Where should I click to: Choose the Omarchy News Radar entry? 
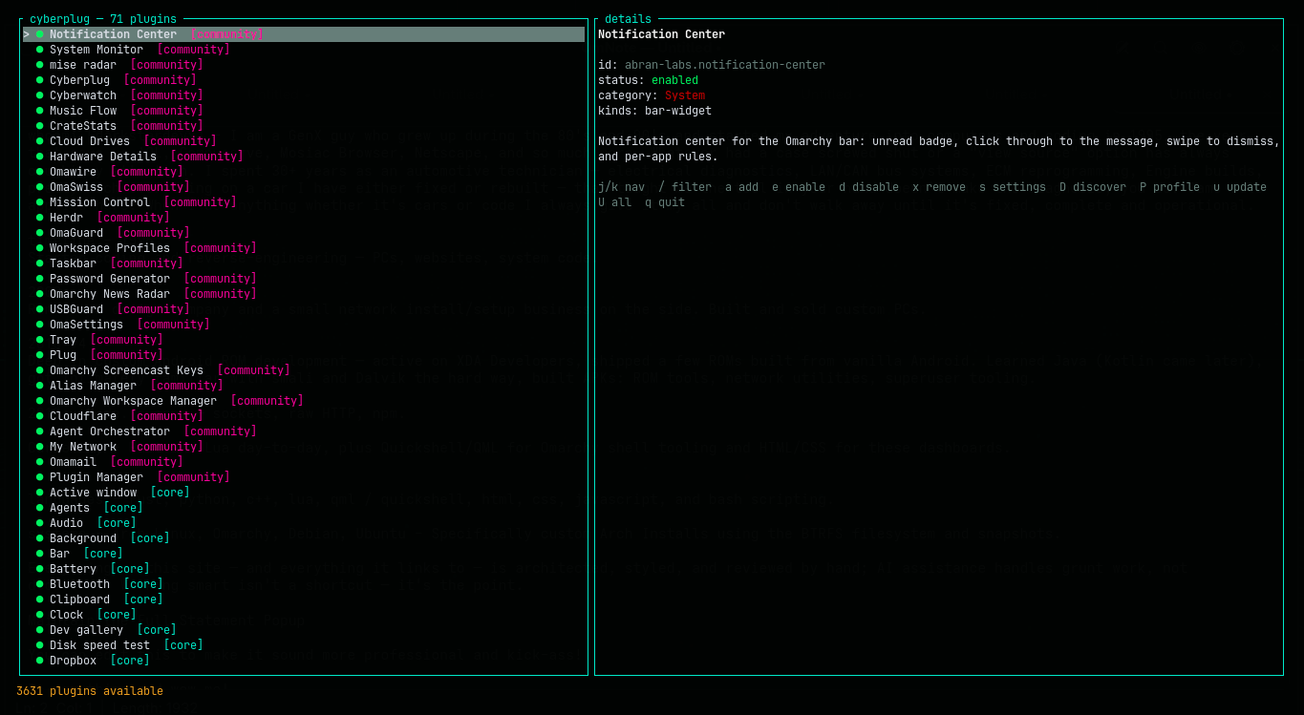point(304,294)
